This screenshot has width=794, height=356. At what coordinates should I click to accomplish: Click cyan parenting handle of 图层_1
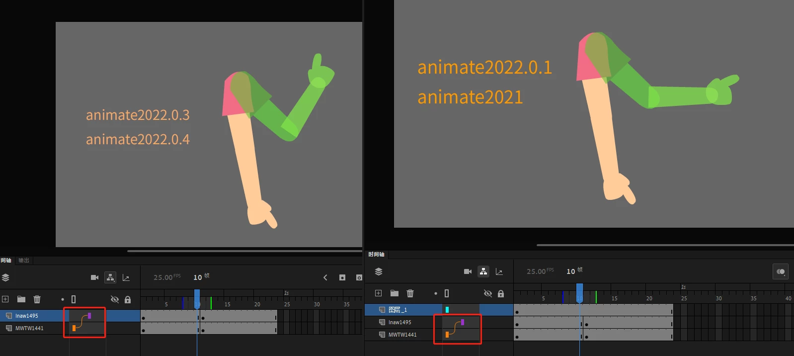tap(447, 310)
